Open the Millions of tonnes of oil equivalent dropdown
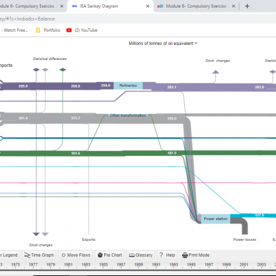 pos(163,43)
